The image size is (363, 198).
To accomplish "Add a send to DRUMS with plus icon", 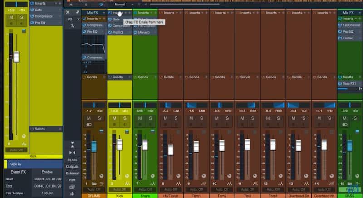I will [x=104, y=77].
